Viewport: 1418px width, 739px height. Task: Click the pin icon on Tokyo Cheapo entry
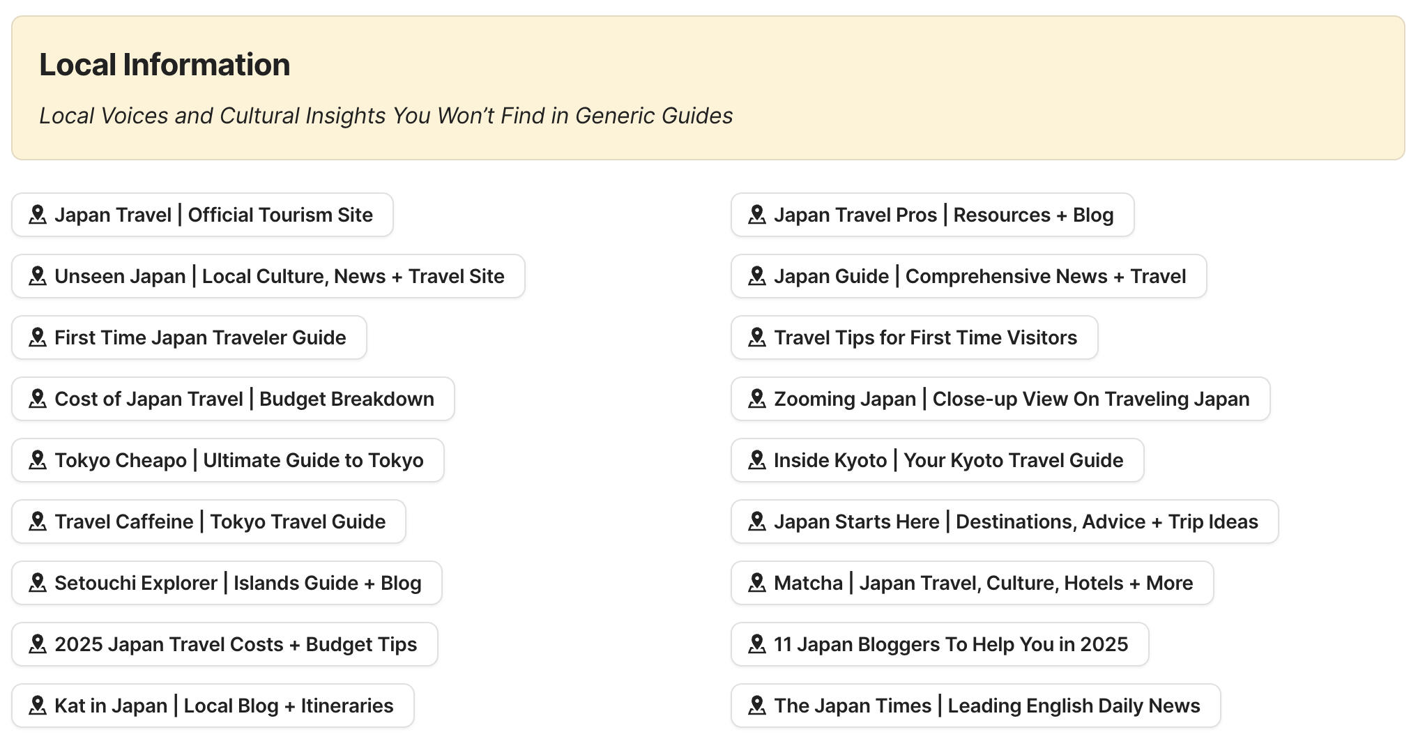point(38,460)
